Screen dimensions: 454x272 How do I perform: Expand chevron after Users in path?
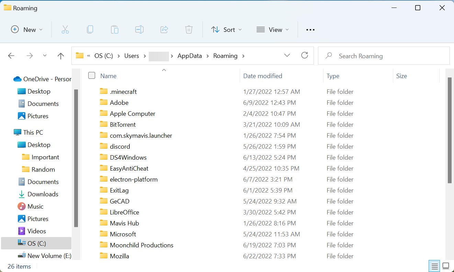click(x=145, y=56)
